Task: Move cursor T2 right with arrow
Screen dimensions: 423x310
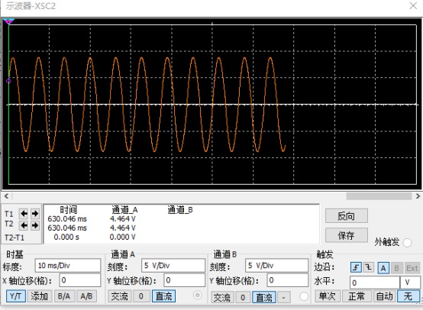Action: pyautogui.click(x=35, y=225)
